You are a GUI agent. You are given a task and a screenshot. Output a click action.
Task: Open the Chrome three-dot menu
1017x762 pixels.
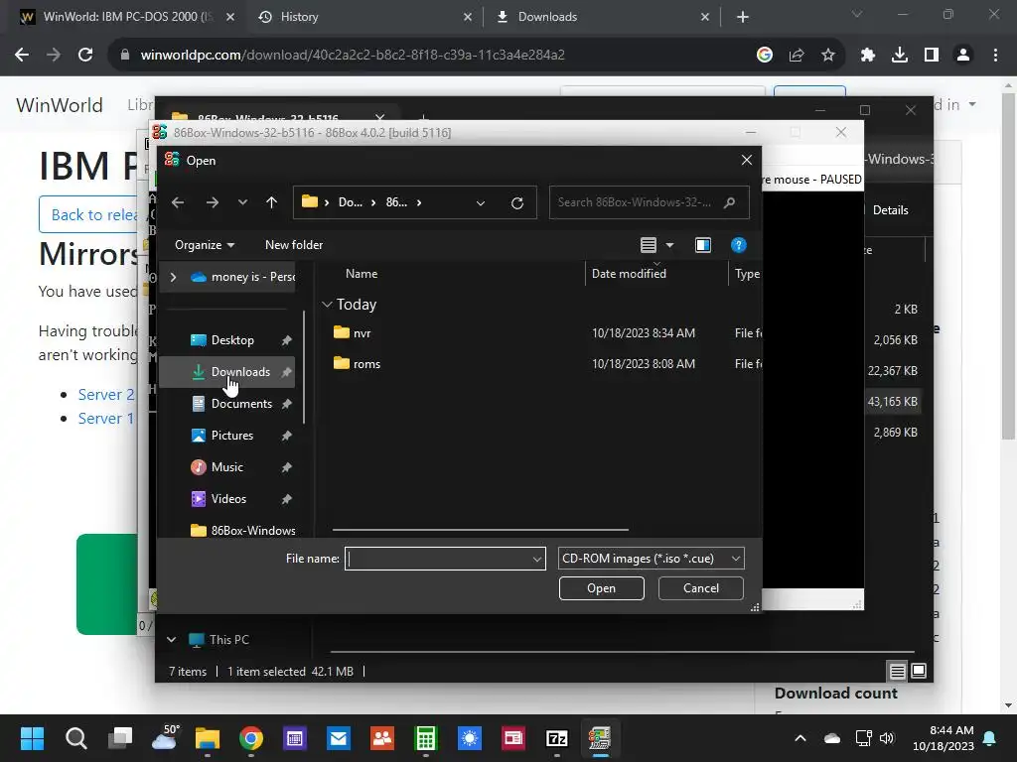click(x=995, y=56)
